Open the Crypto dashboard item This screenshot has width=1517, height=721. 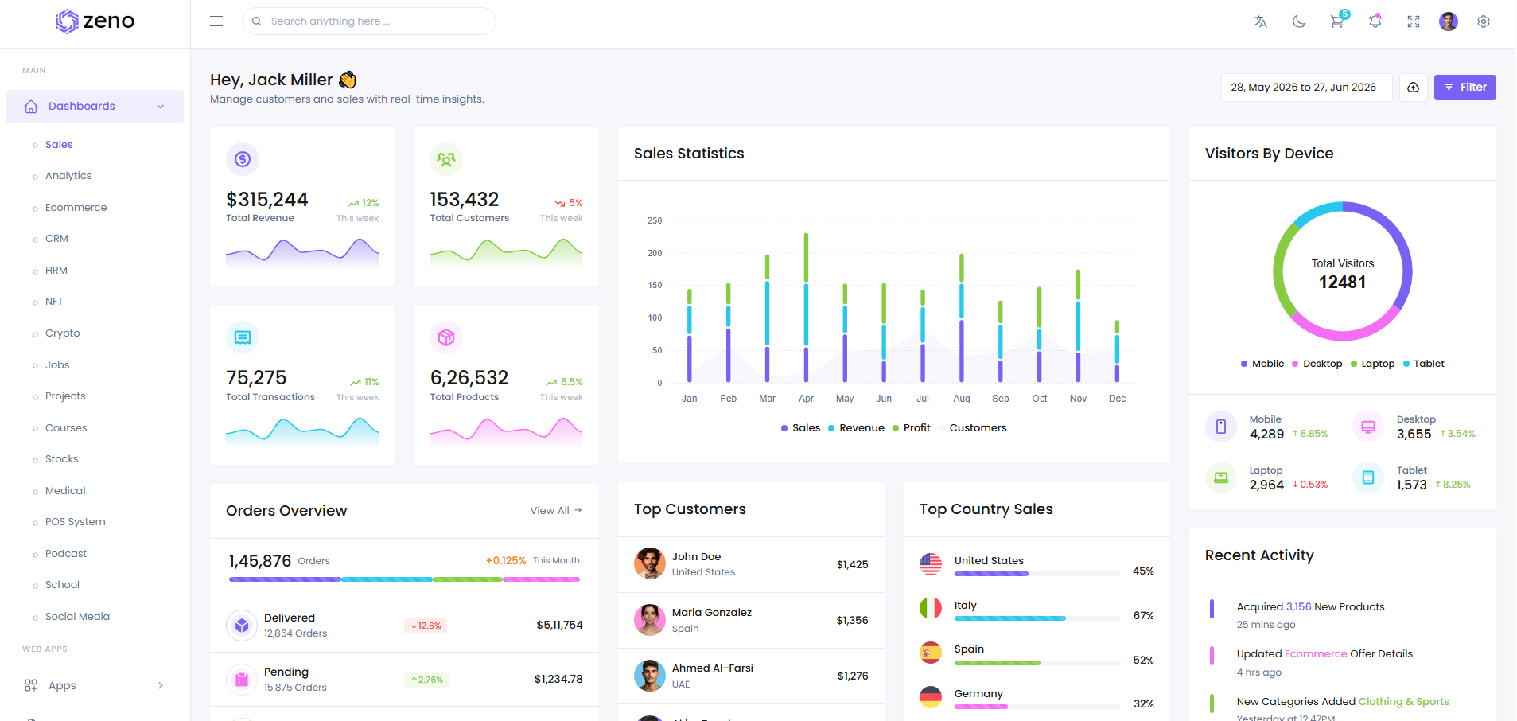coord(63,333)
